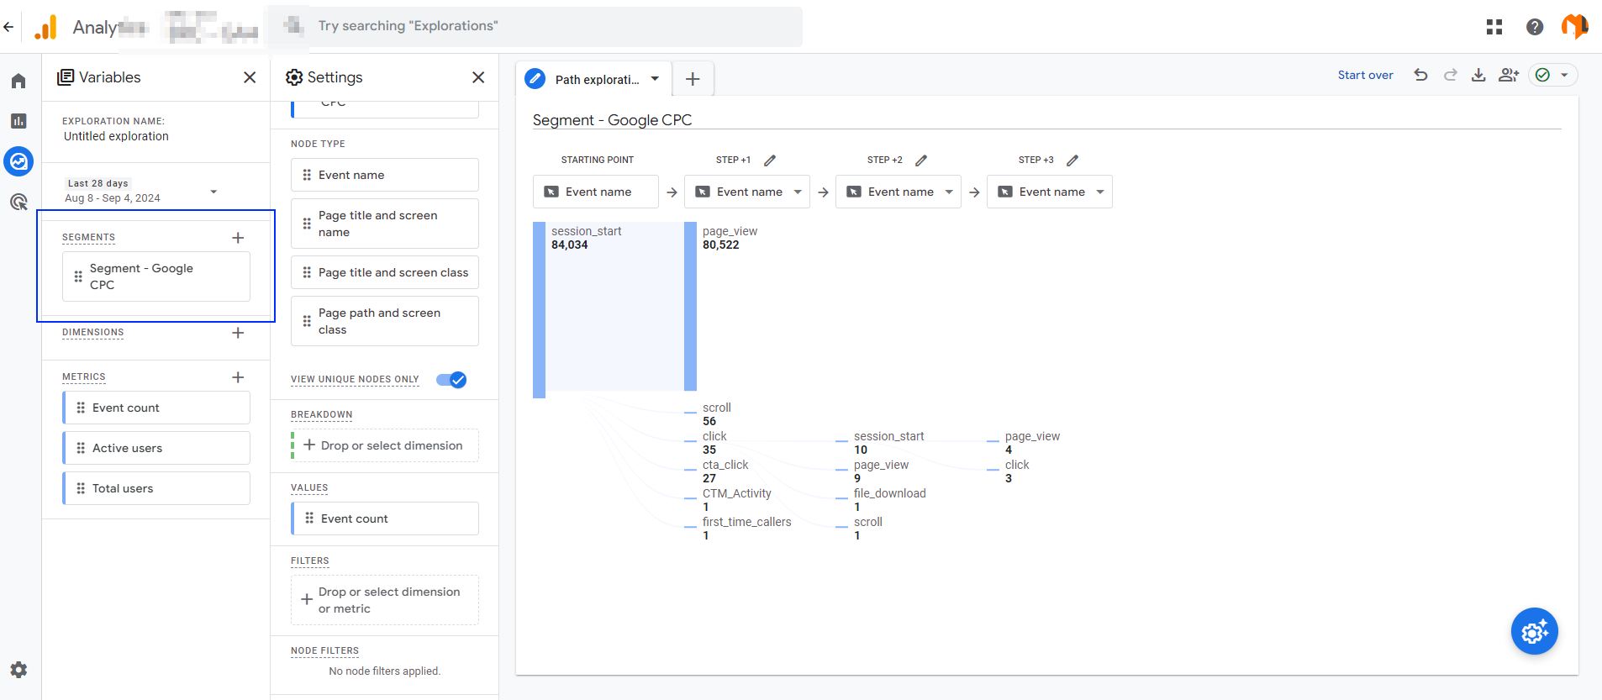
Task: Edit STEP +2 pencil icon
Action: click(x=921, y=160)
